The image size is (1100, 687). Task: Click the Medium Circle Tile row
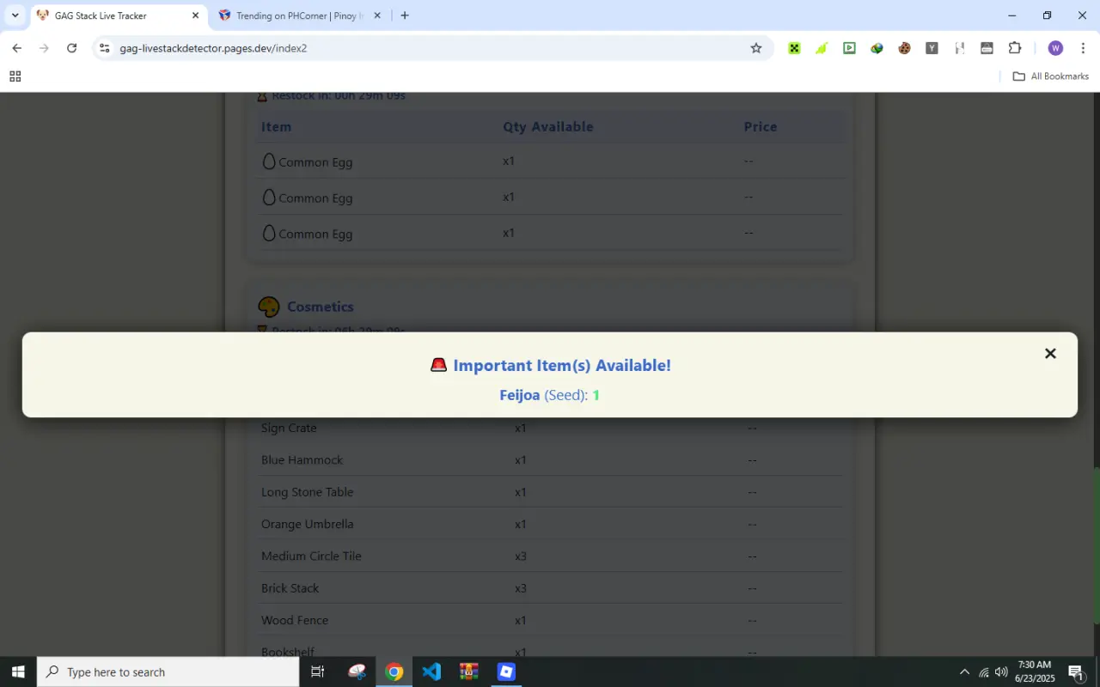click(550, 556)
